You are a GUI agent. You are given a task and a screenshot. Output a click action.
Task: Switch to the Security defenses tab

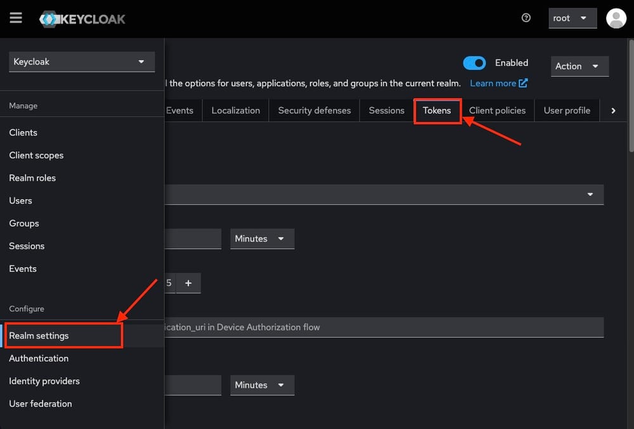click(314, 110)
